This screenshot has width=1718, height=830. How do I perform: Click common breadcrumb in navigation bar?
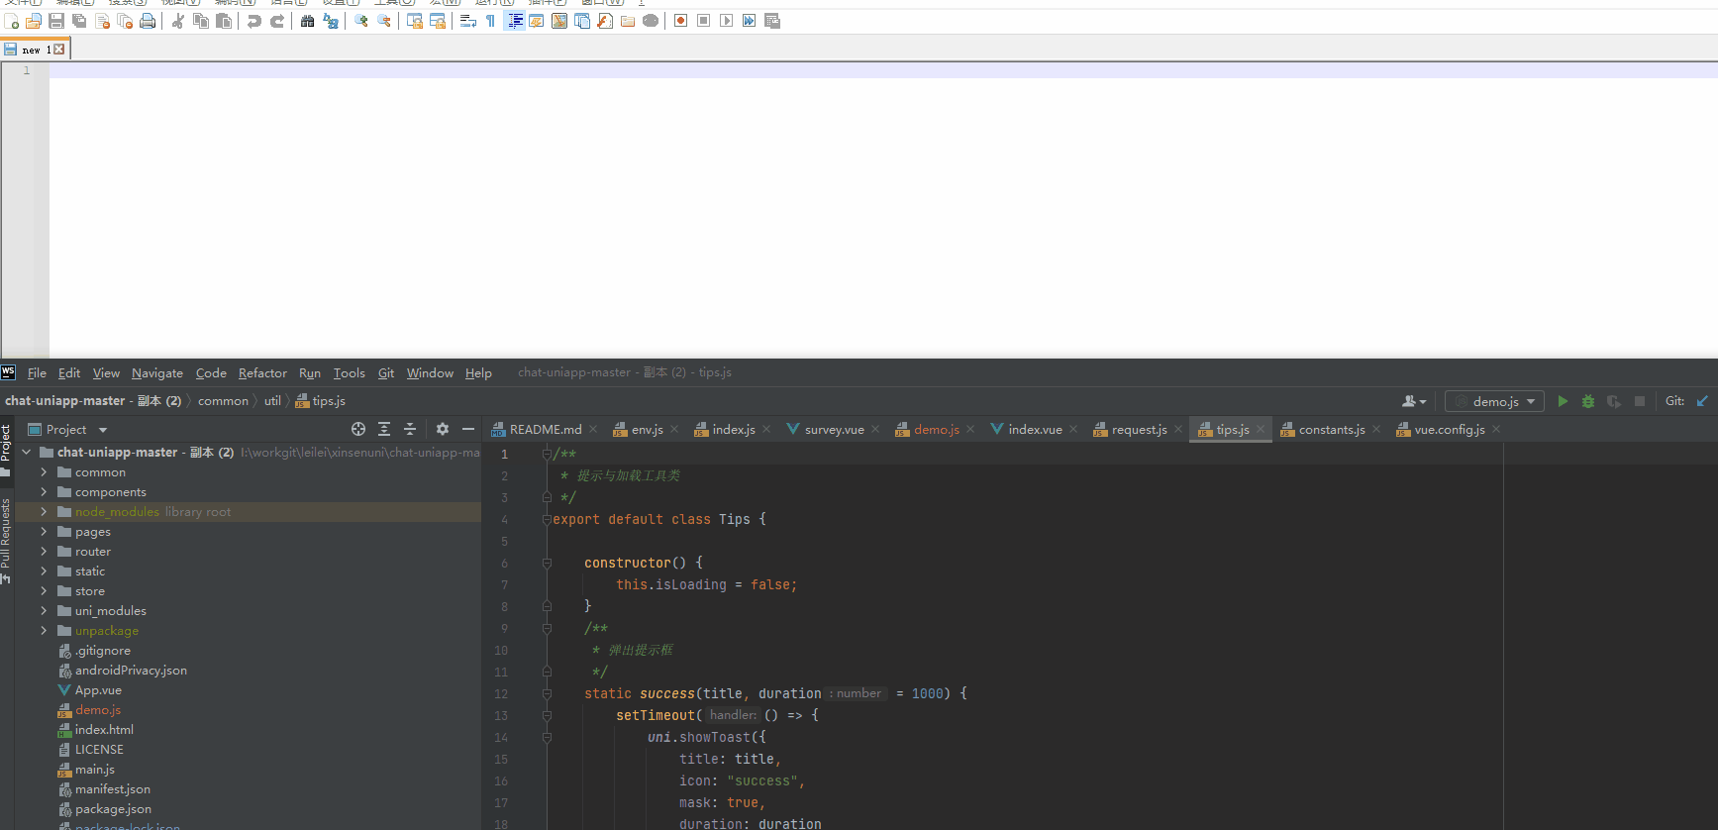[x=223, y=401]
